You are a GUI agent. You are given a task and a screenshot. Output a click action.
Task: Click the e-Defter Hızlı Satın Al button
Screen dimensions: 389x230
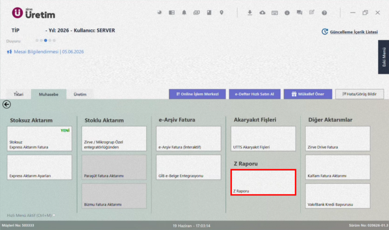[x=255, y=94]
